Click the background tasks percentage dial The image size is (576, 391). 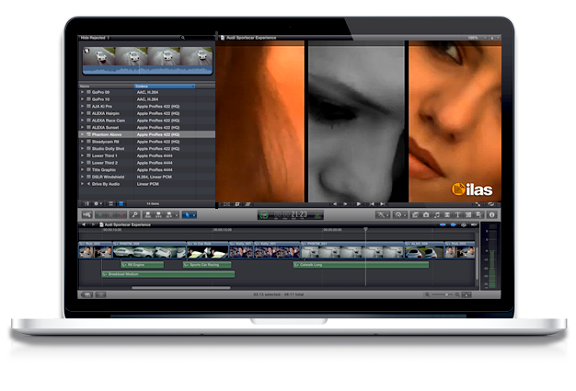tap(264, 215)
